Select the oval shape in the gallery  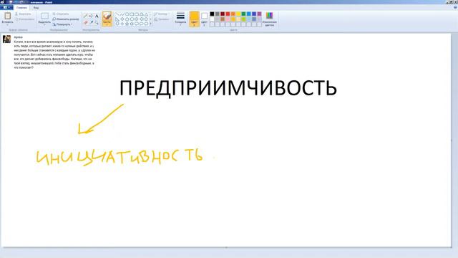tap(127, 14)
